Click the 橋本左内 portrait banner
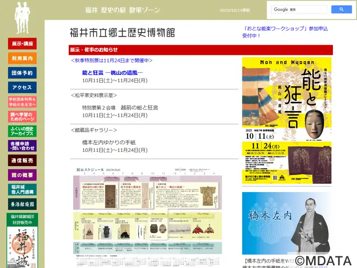Viewport: 357px width, 268px height. (286, 223)
